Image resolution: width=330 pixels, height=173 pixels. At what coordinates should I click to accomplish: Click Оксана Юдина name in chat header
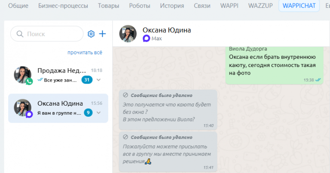(x=167, y=30)
